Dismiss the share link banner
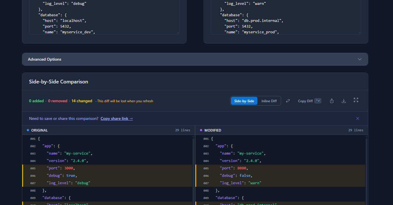 (358, 118)
